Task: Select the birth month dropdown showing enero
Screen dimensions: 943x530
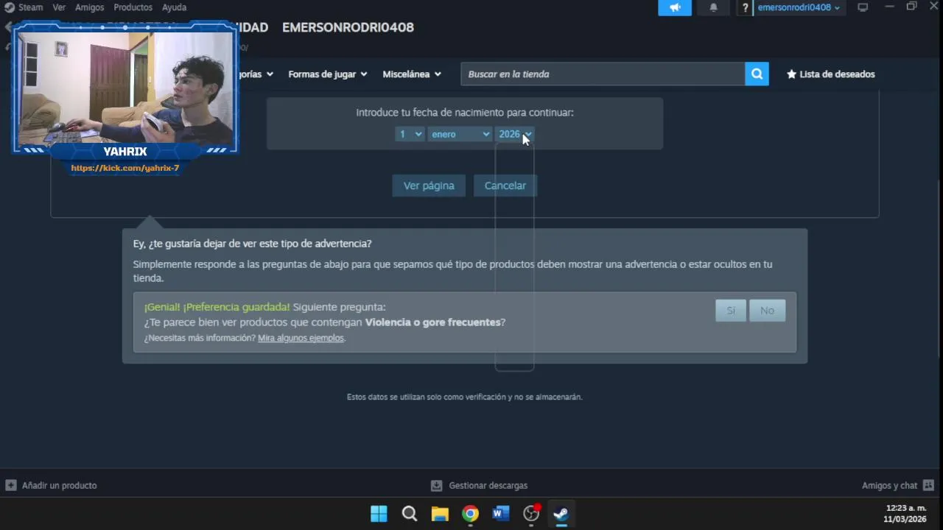Action: pyautogui.click(x=460, y=134)
